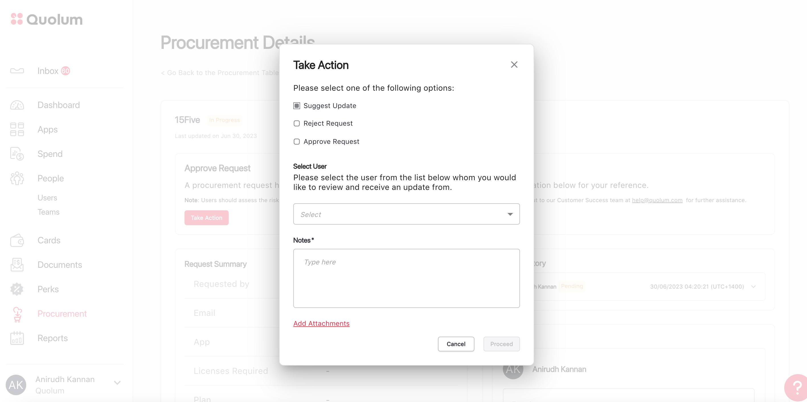The width and height of the screenshot is (807, 402).
Task: Click into the Notes text area
Action: [x=406, y=278]
